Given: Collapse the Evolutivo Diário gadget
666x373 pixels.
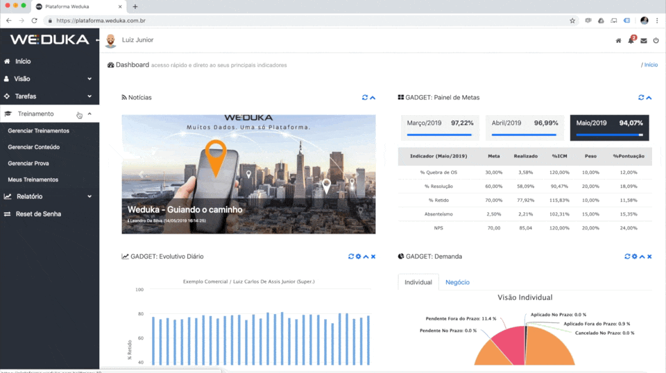Looking at the screenshot, I should click(x=366, y=257).
